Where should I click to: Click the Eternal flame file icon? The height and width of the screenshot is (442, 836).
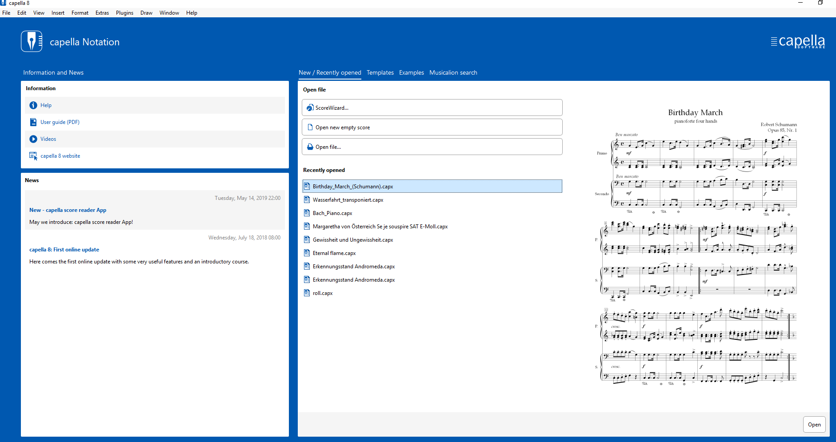point(307,253)
